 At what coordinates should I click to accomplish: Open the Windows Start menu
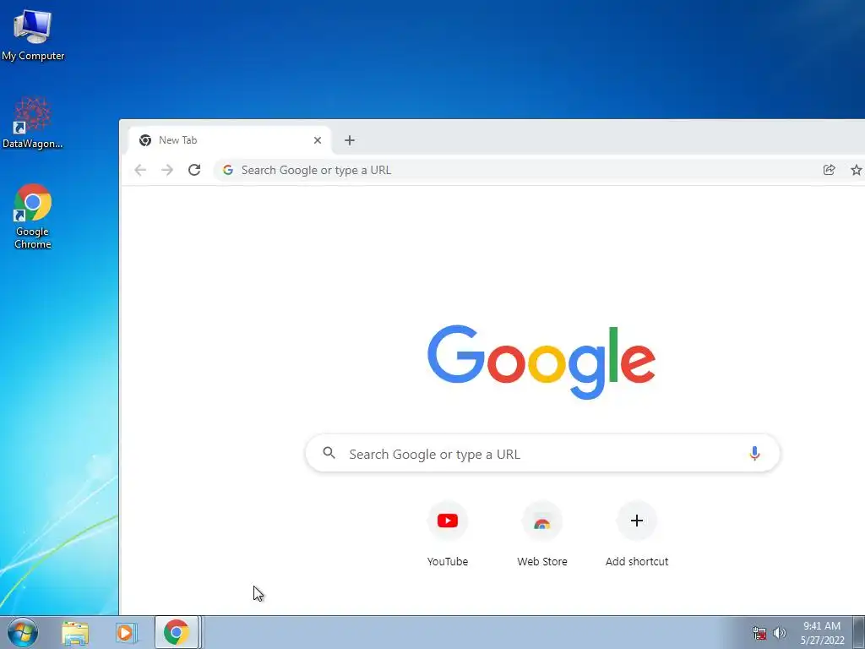[23, 632]
